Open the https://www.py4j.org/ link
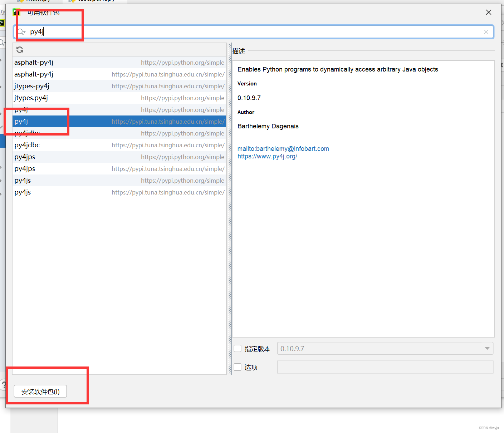This screenshot has width=504, height=433. tap(267, 156)
